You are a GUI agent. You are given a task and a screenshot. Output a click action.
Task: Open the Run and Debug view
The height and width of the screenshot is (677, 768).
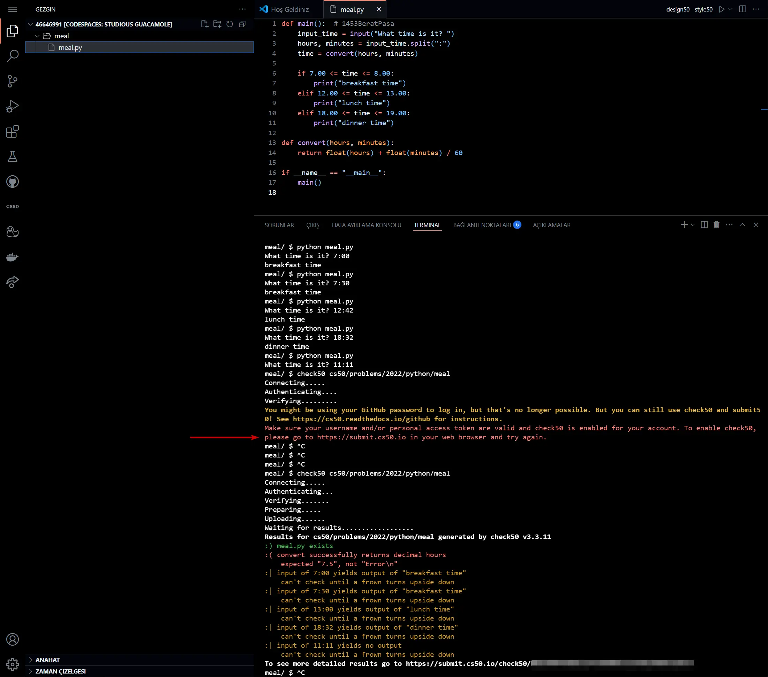point(13,106)
